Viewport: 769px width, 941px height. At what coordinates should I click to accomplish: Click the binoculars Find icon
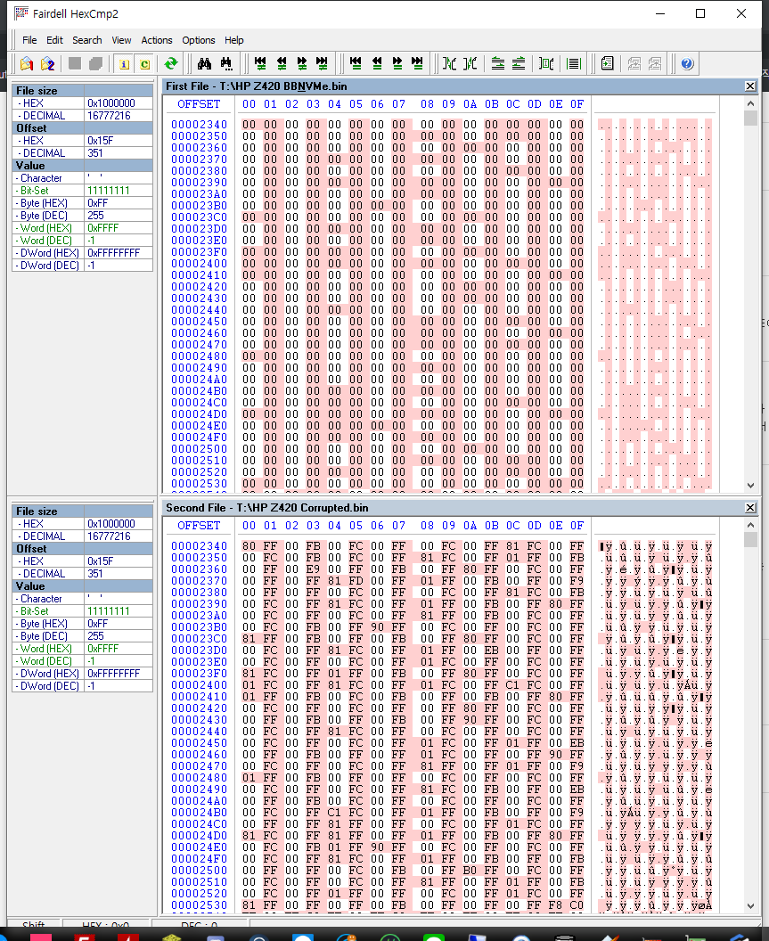click(205, 63)
